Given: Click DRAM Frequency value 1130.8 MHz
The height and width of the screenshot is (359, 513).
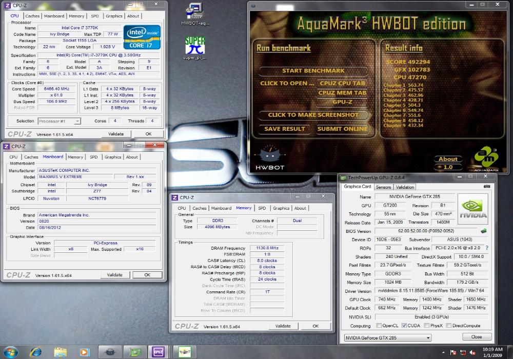Looking at the screenshot, I should [267, 248].
